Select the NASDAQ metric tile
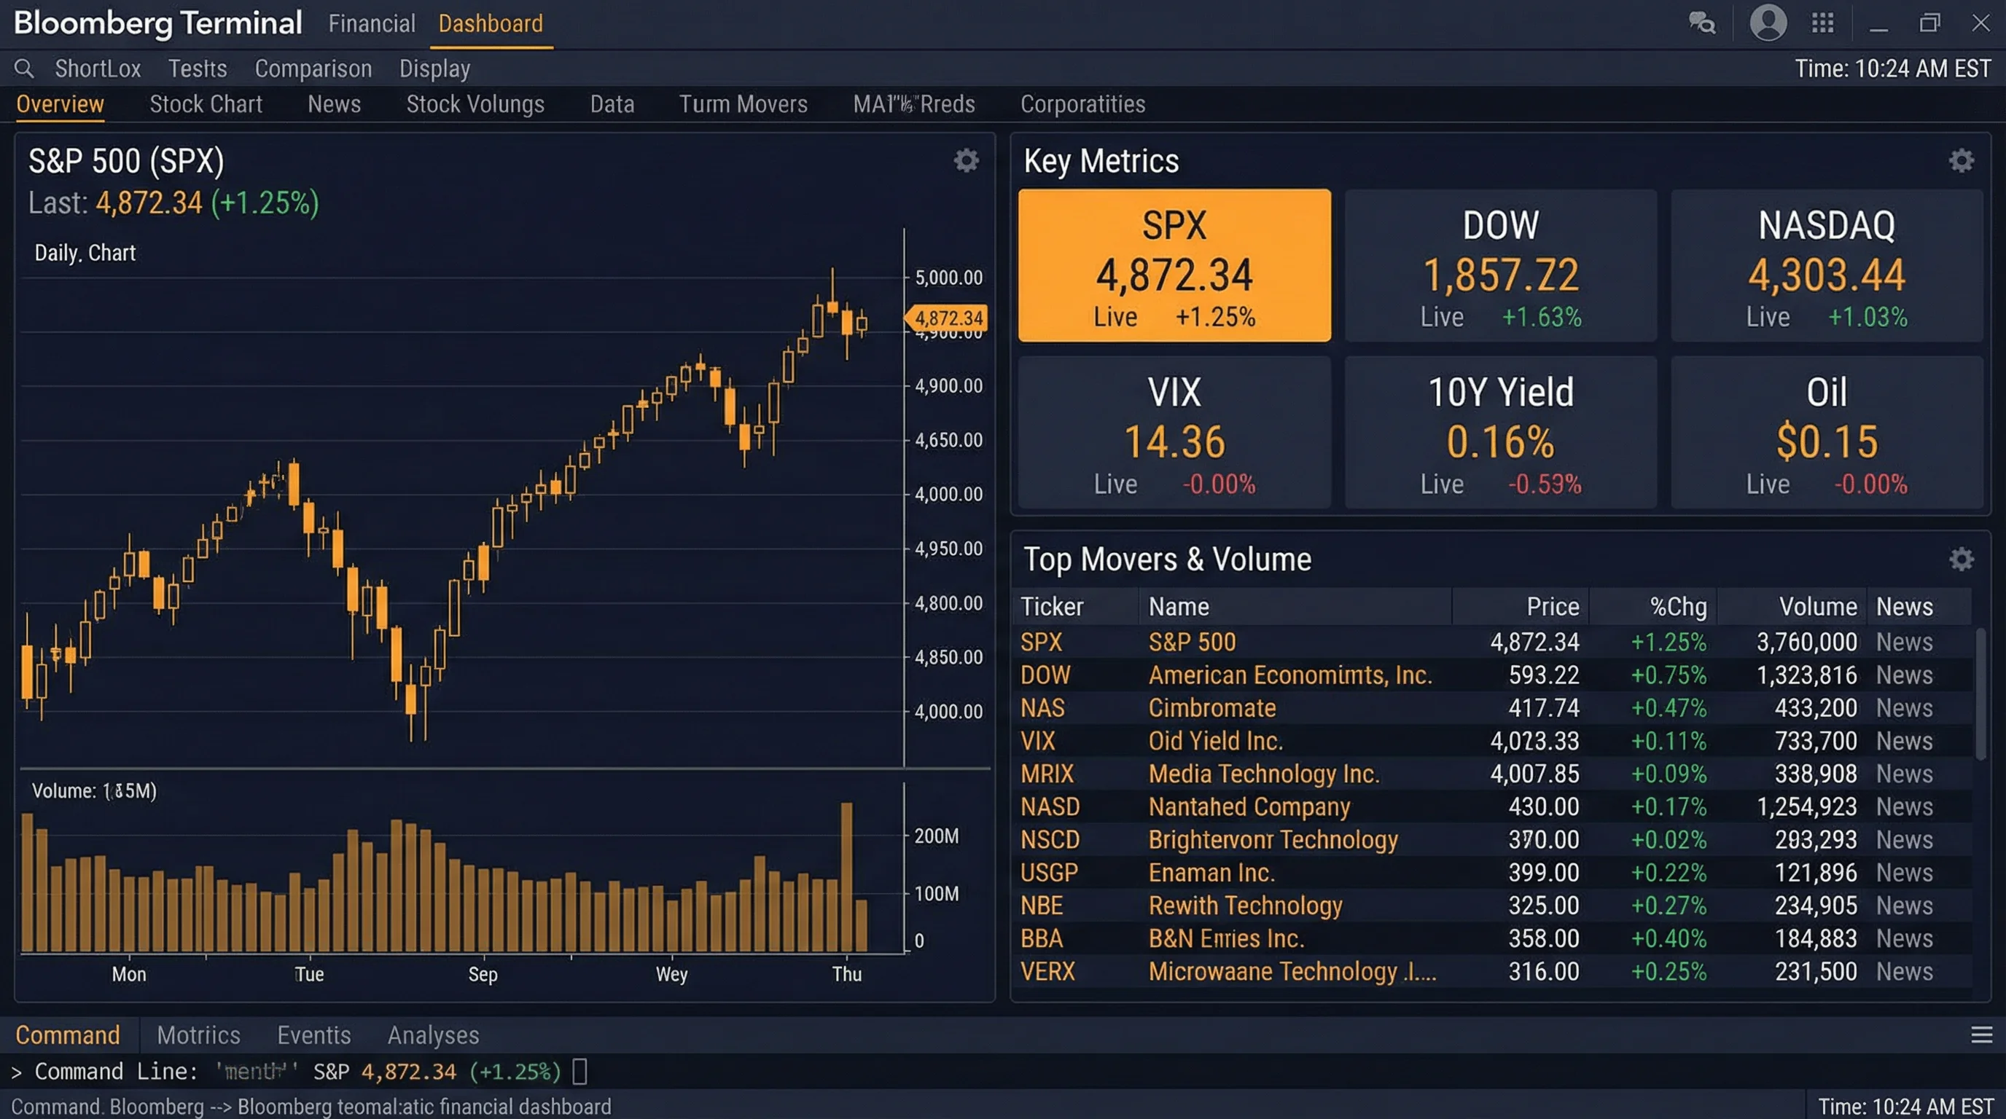The image size is (2006, 1119). point(1826,265)
